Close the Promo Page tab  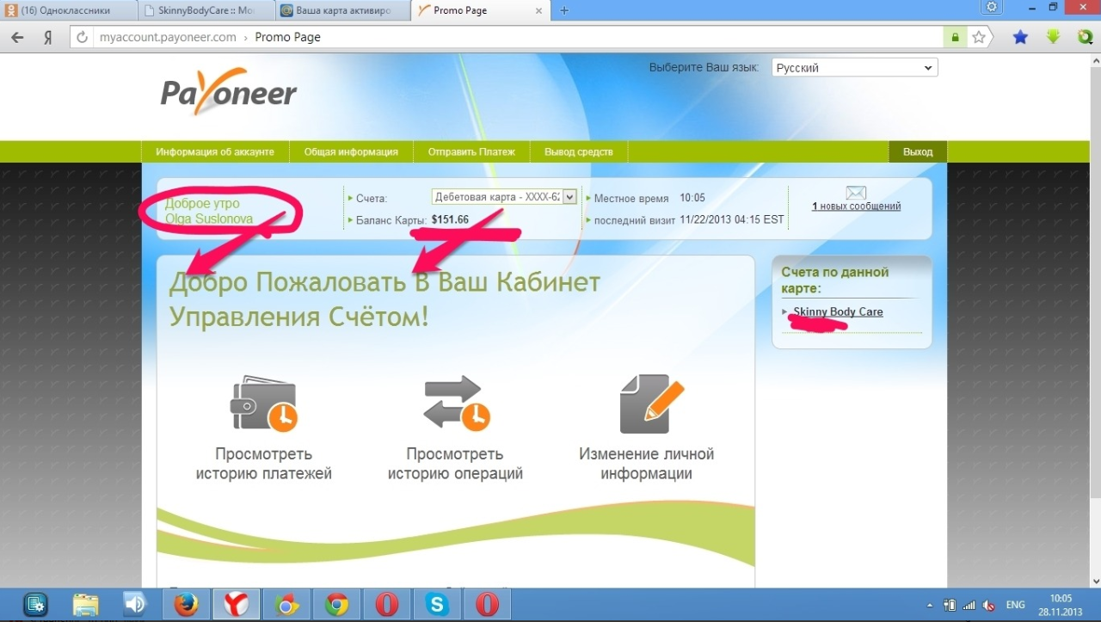click(538, 11)
